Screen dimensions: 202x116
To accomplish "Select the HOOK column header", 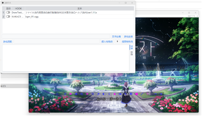I will 18,8.
